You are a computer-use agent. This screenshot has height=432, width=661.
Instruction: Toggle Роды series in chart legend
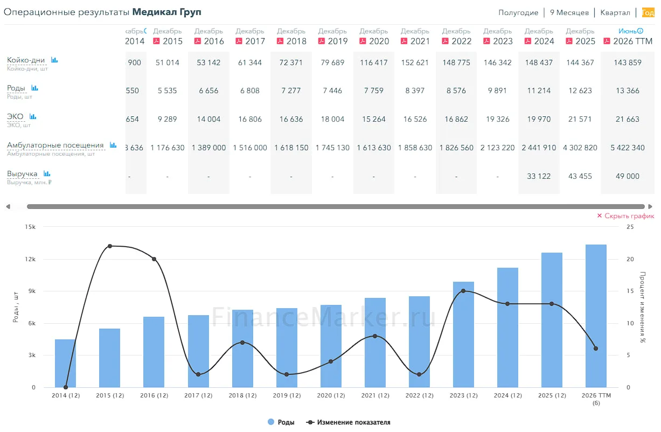pos(281,422)
